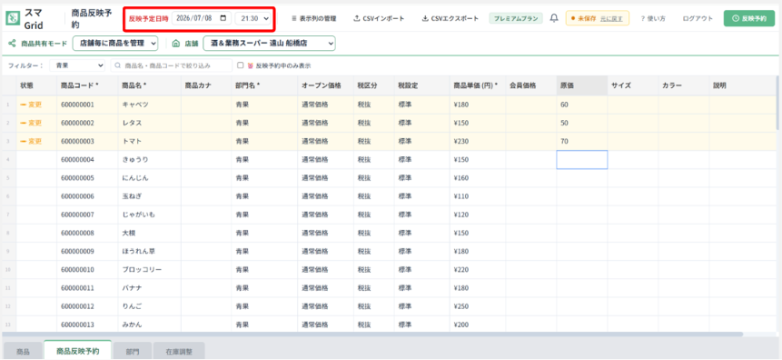The height and width of the screenshot is (360, 782).
Task: Click the 玉ねぎ product name cell
Action: [x=149, y=196]
